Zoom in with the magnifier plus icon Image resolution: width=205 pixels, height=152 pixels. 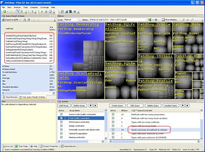pos(184,20)
